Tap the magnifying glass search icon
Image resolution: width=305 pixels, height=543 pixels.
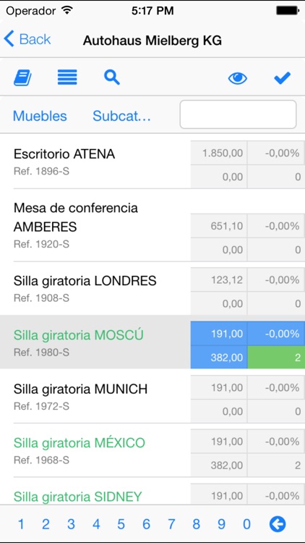tap(112, 77)
